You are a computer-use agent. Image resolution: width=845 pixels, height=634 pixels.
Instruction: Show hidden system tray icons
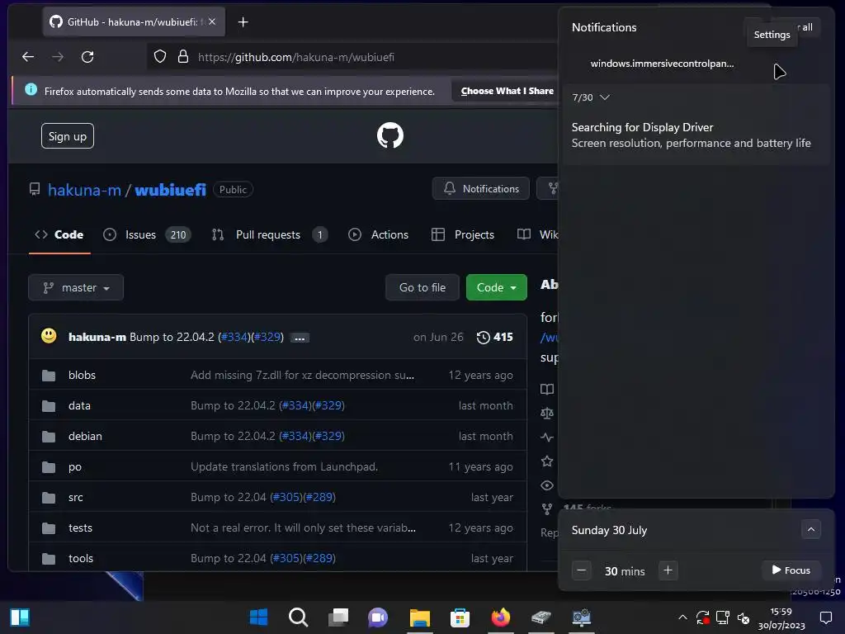click(682, 617)
